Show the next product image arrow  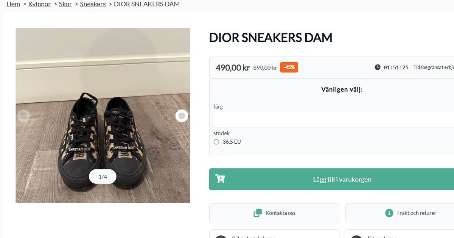[182, 116]
